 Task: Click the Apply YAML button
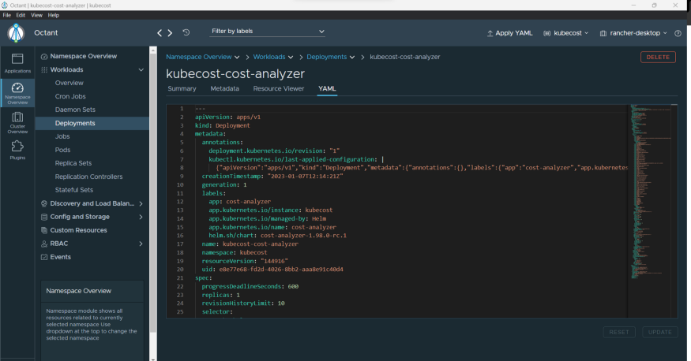(509, 33)
